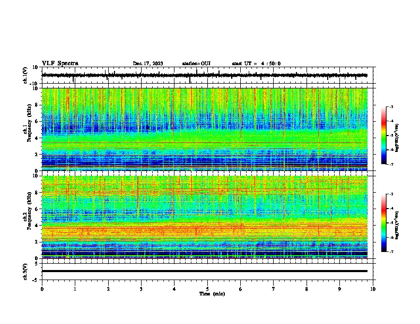Click the "6" kHz tick on ch.1 spectrogram
Screen dimensions: 420x324
[x=37, y=121]
